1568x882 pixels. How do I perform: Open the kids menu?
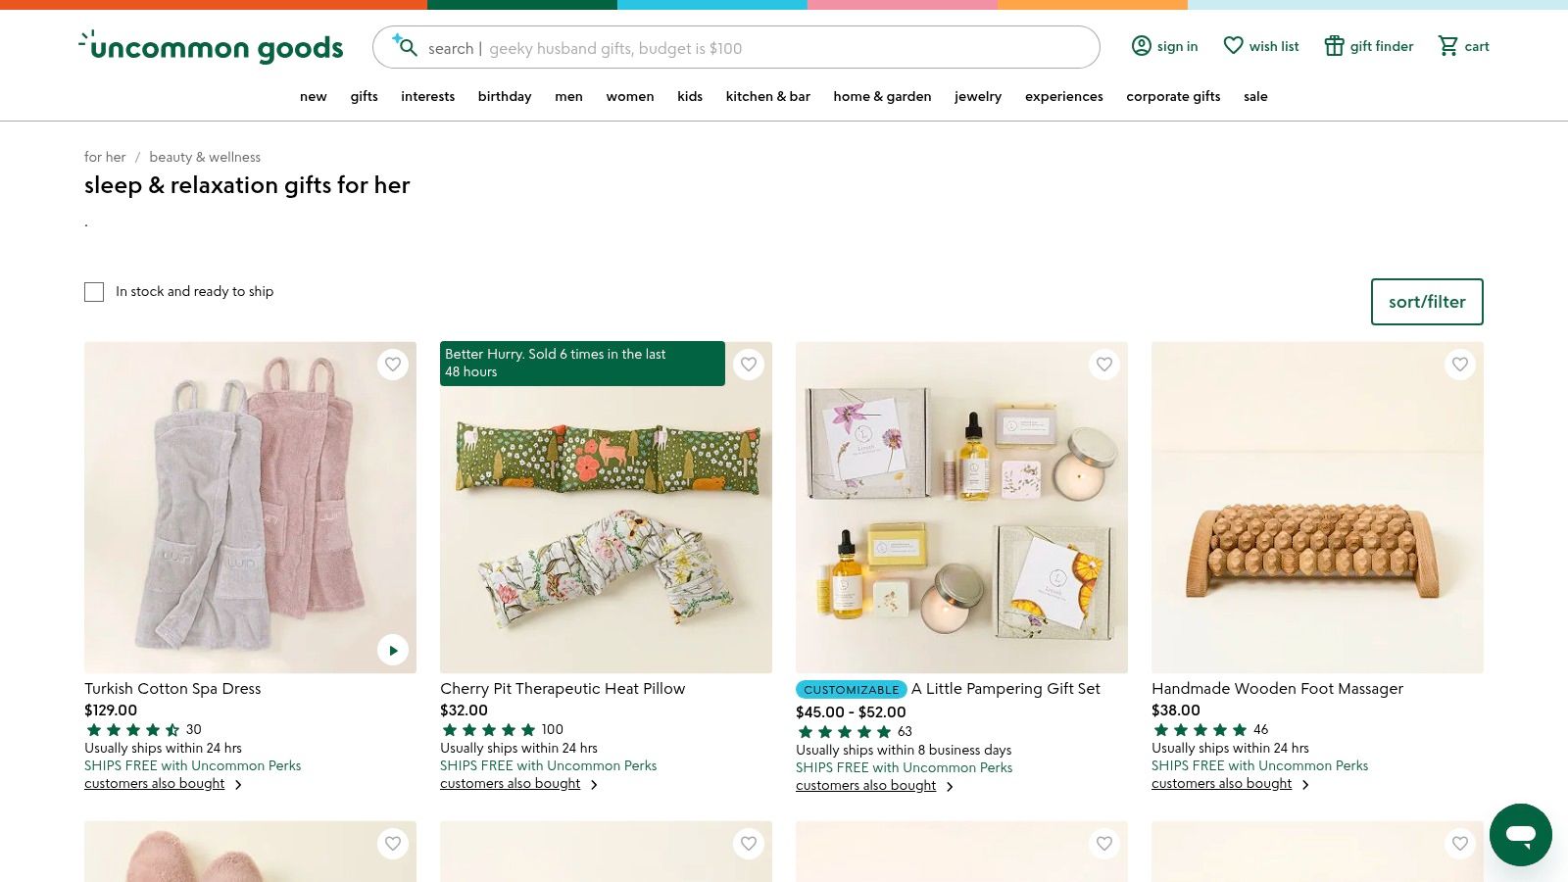click(x=690, y=96)
